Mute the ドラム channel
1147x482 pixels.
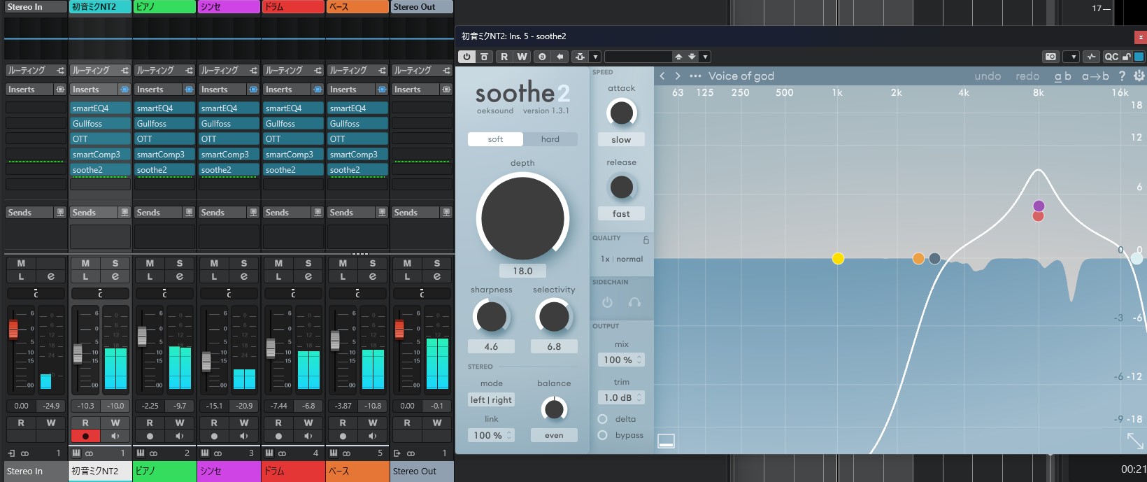(x=278, y=264)
